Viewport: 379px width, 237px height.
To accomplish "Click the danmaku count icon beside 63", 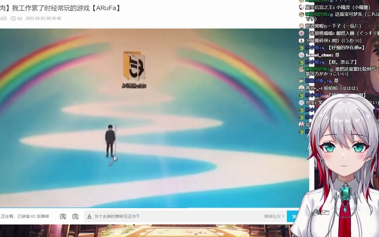I will point(13,18).
